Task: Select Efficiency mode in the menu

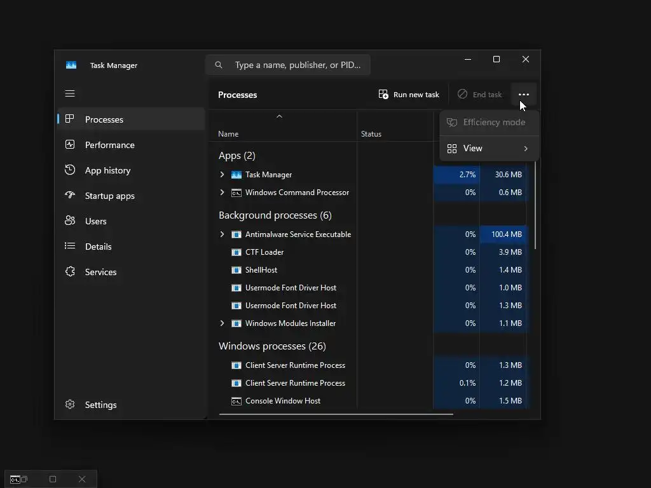Action: coord(490,123)
